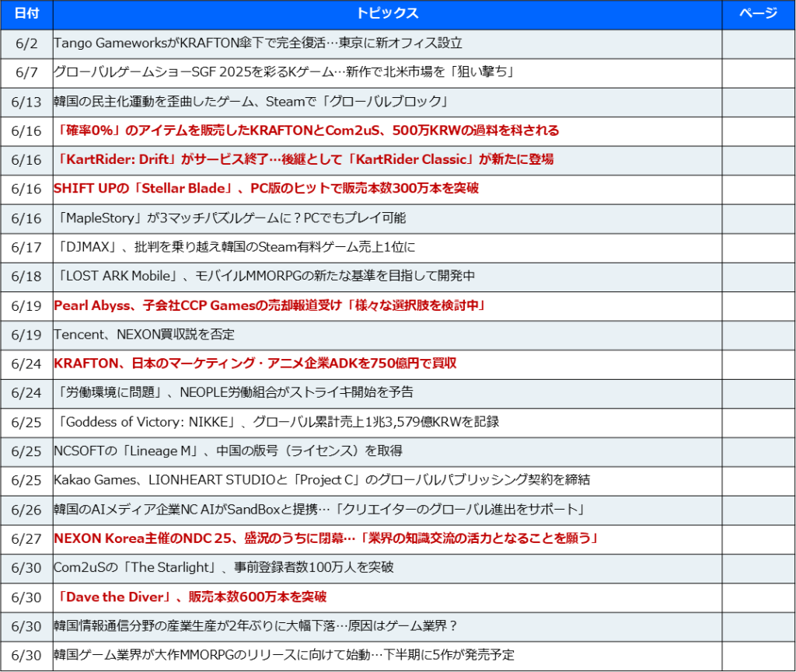Screen dimensions: 796x672
Task: Click the 日付 column header
Action: tap(26, 14)
